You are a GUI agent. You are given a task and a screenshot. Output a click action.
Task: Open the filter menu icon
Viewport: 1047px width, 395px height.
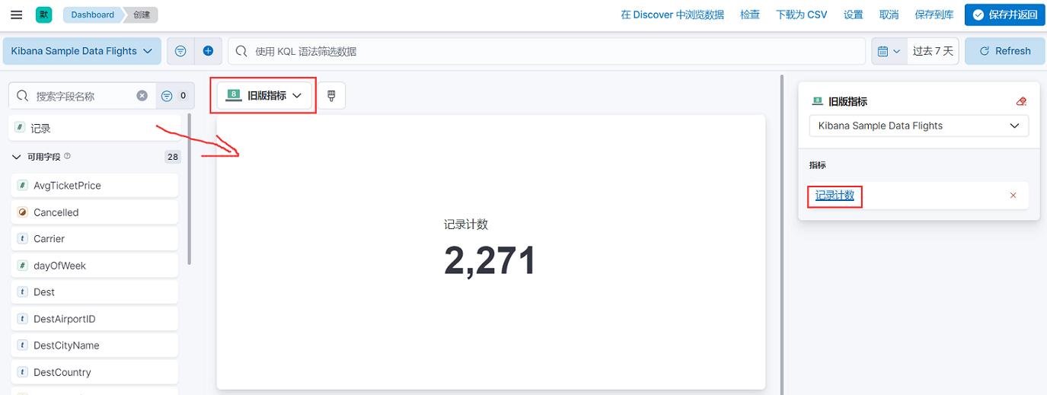click(x=180, y=51)
